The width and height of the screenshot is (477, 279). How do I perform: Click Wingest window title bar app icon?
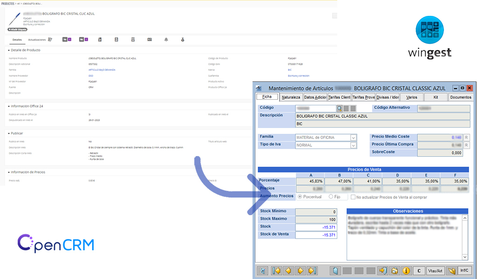pyautogui.click(x=259, y=88)
